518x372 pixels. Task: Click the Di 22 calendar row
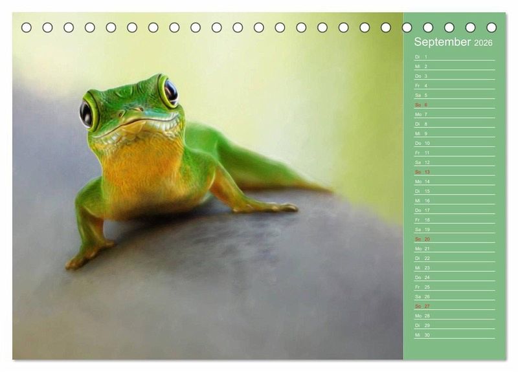coord(454,258)
